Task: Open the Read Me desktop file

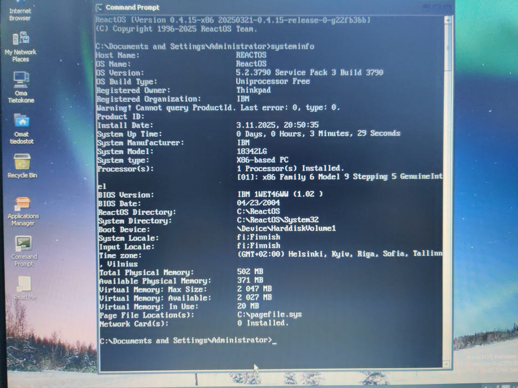Action: (x=24, y=288)
